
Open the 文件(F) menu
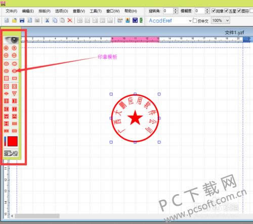(12, 11)
